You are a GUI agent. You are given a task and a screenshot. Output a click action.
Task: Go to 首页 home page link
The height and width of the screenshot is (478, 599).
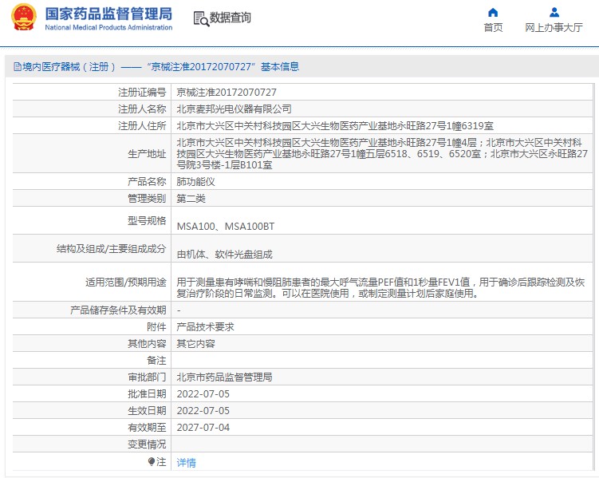[493, 27]
